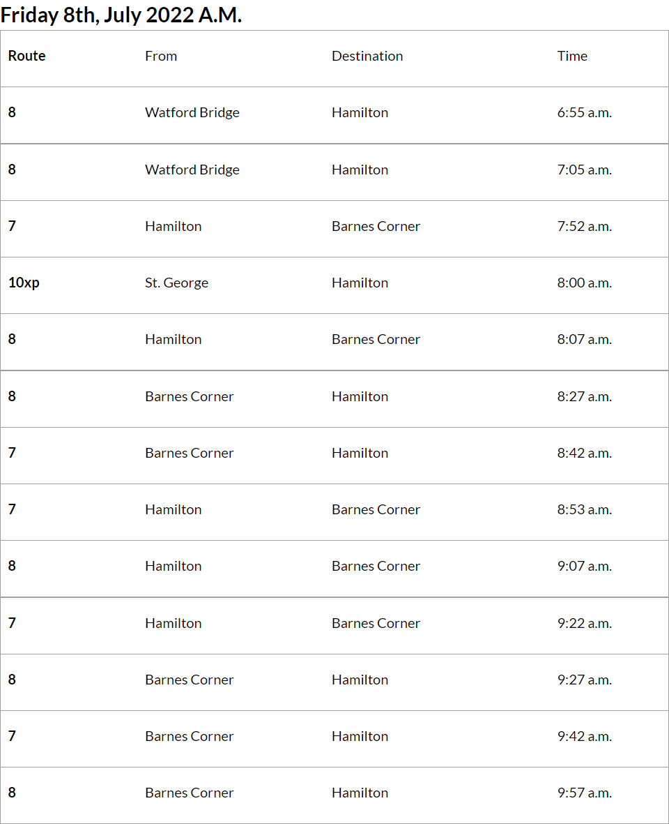Image resolution: width=669 pixels, height=824 pixels.
Task: Click the 8:53 a.m. departure time
Action: (x=584, y=510)
